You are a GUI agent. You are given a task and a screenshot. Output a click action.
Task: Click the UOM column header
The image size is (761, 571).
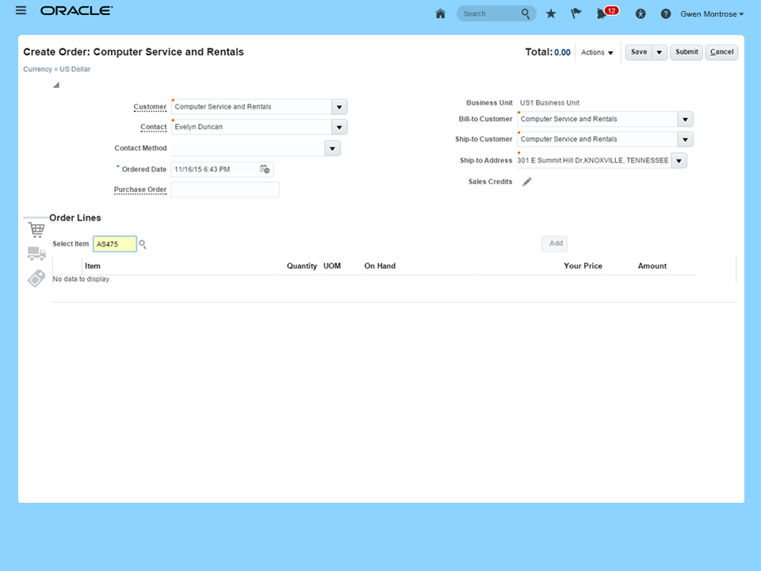pos(332,266)
